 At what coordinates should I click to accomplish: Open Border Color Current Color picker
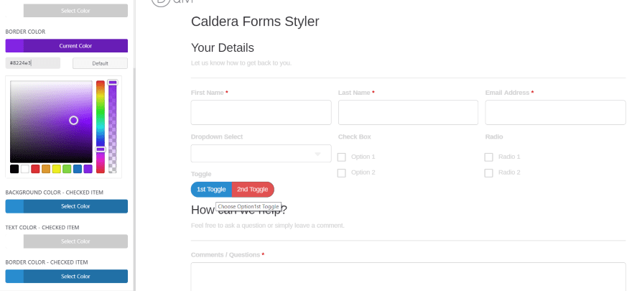pyautogui.click(x=67, y=45)
